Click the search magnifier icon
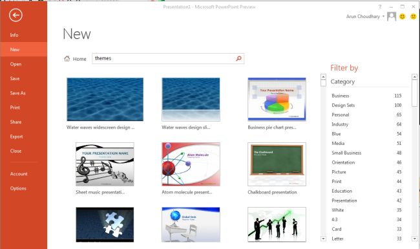The height and width of the screenshot is (249, 420). pos(238,58)
